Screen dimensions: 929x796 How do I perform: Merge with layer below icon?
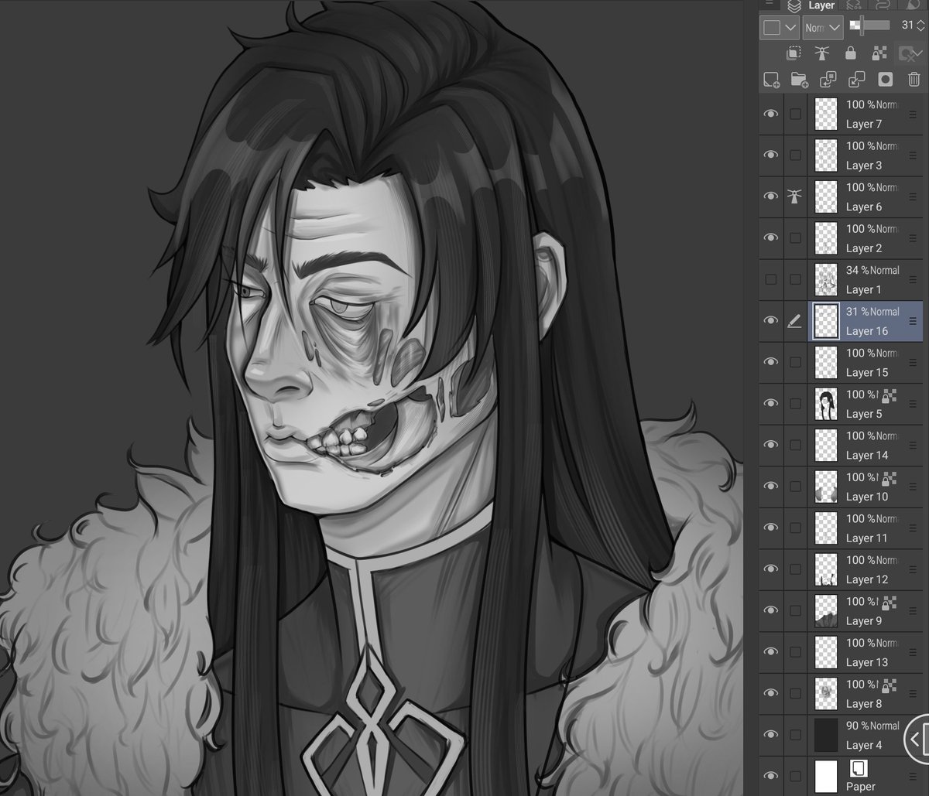[857, 80]
